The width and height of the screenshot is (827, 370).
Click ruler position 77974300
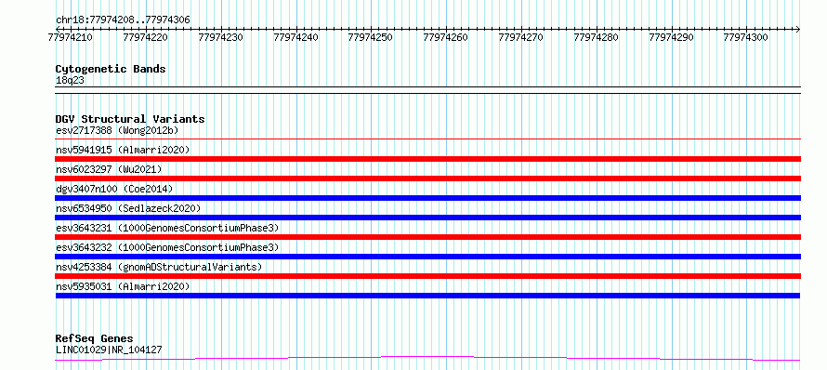[x=746, y=38]
